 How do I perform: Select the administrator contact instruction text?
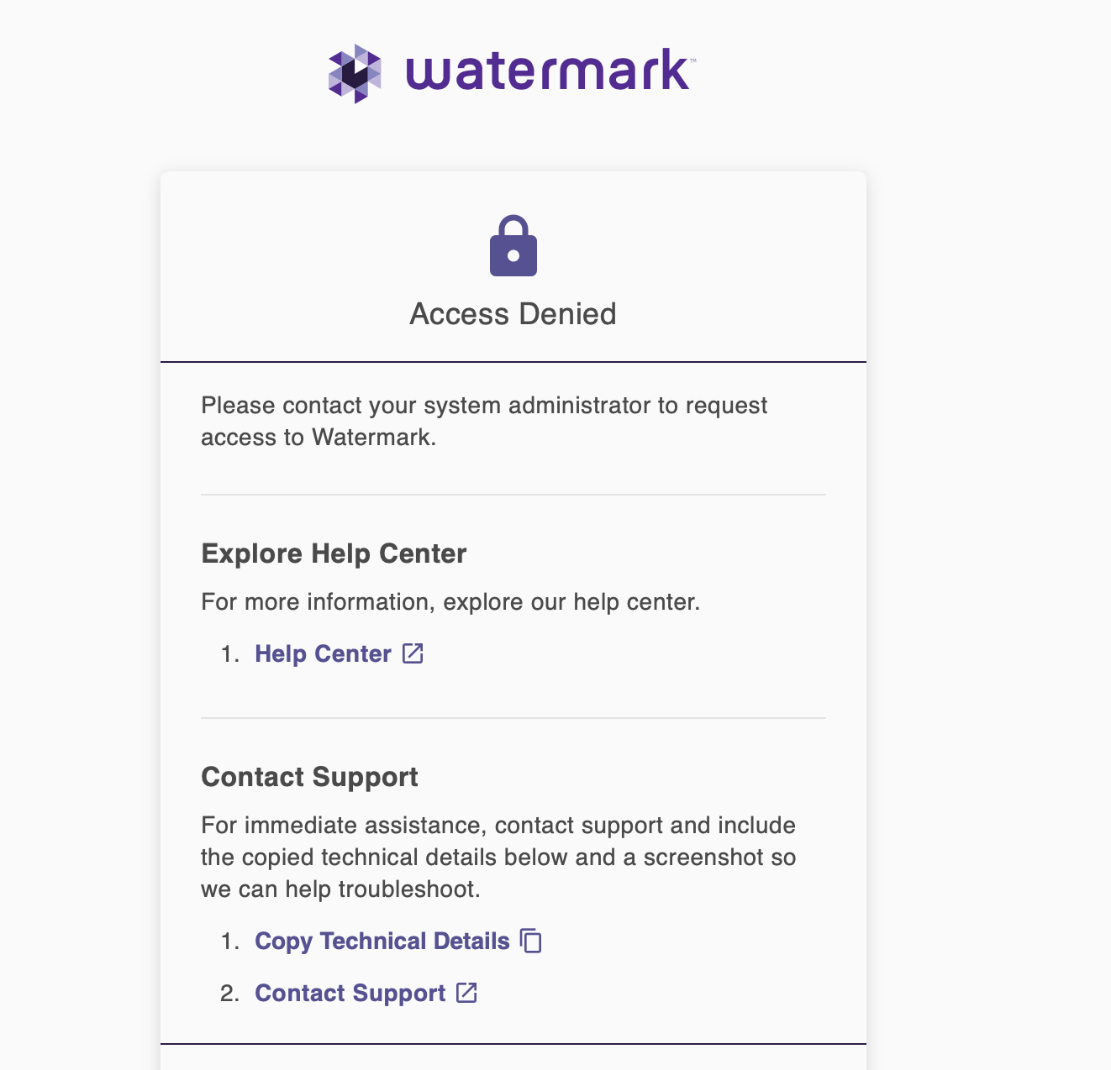pos(484,420)
